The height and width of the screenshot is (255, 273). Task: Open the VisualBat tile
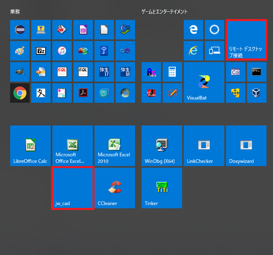204,82
